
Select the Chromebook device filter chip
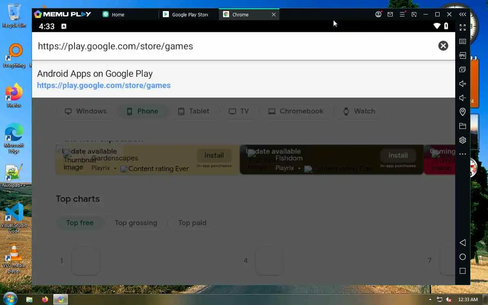[295, 111]
